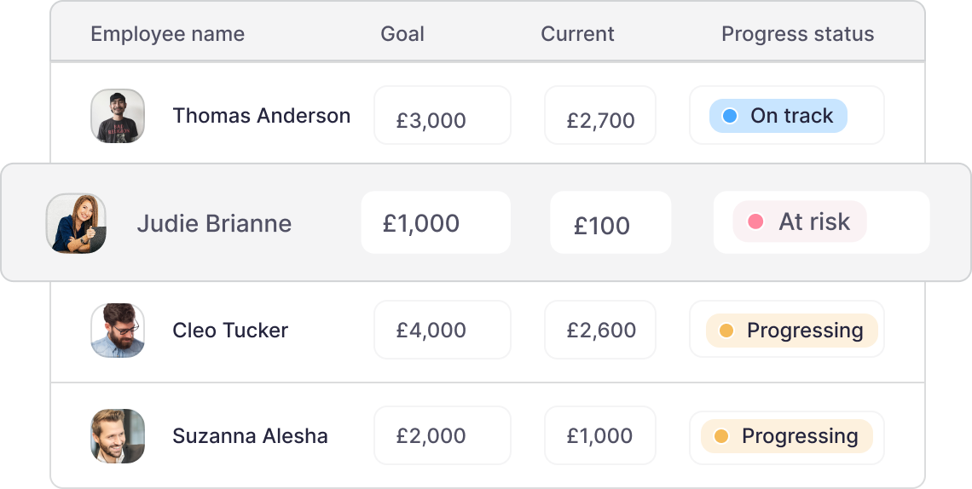Click Cleo Tucker's £2,600 current value

600,331
